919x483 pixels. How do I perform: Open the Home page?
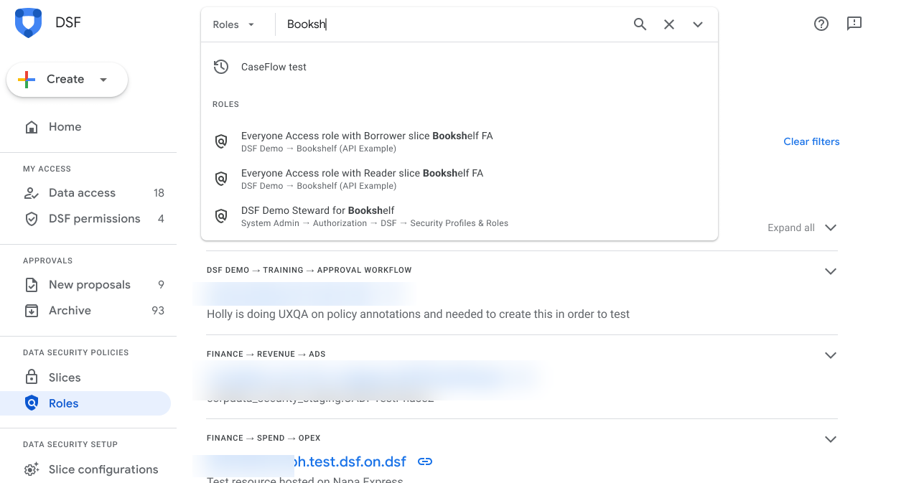(x=65, y=127)
